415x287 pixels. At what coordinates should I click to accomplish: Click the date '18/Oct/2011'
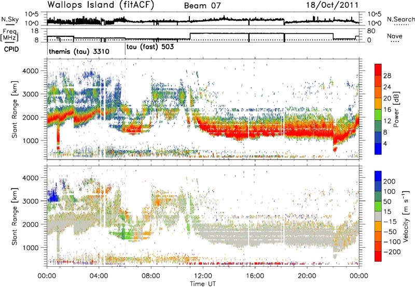coord(333,5)
